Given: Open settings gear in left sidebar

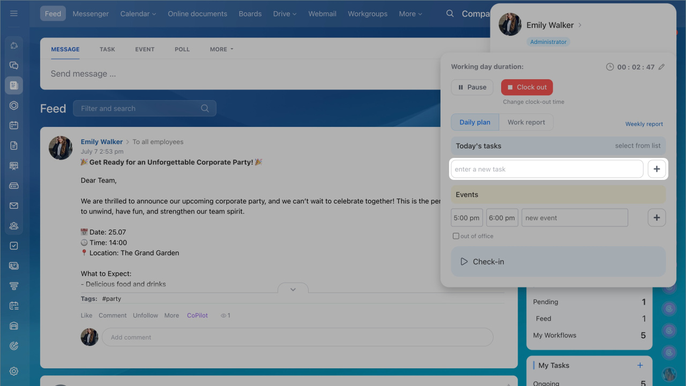Looking at the screenshot, I should pyautogui.click(x=14, y=371).
